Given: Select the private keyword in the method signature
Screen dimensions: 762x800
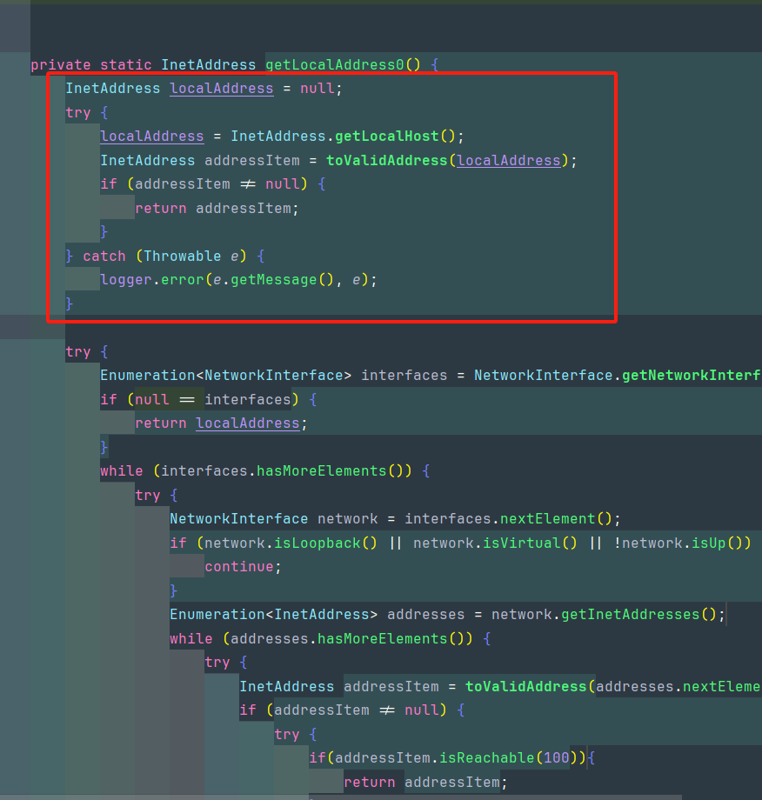Looking at the screenshot, I should 61,65.
